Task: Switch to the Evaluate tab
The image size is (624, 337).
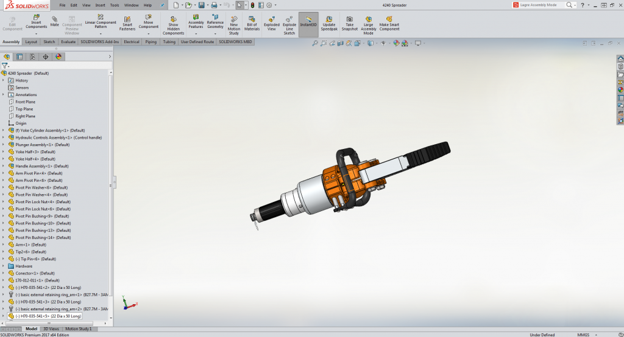Action: (68, 42)
